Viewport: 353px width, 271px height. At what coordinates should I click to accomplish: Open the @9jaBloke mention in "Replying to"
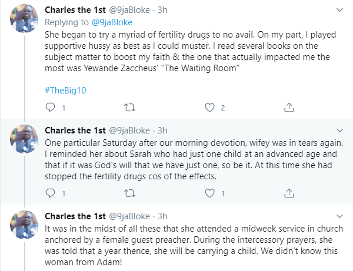point(104,22)
